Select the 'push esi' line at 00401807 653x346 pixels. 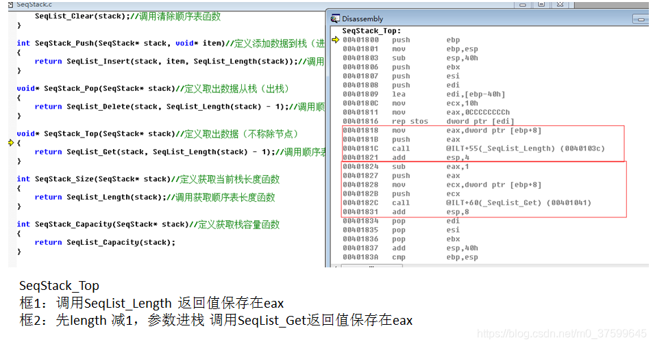tap(402, 77)
